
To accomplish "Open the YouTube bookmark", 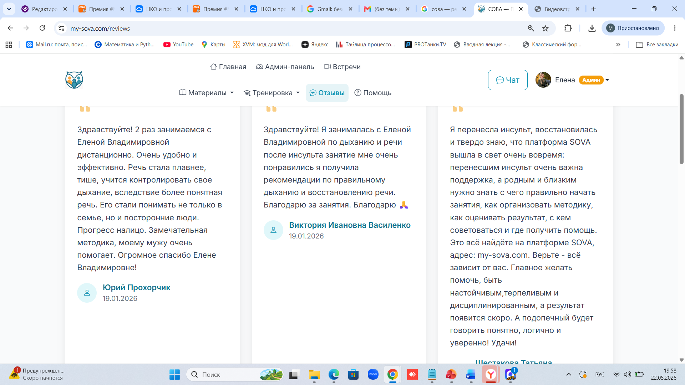I will click(178, 45).
